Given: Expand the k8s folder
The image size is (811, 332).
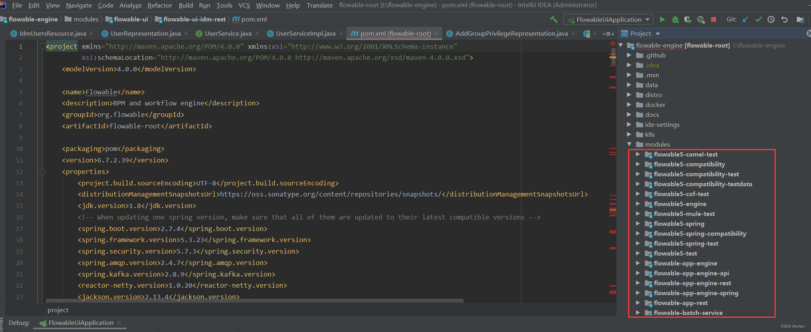Looking at the screenshot, I should [x=629, y=135].
